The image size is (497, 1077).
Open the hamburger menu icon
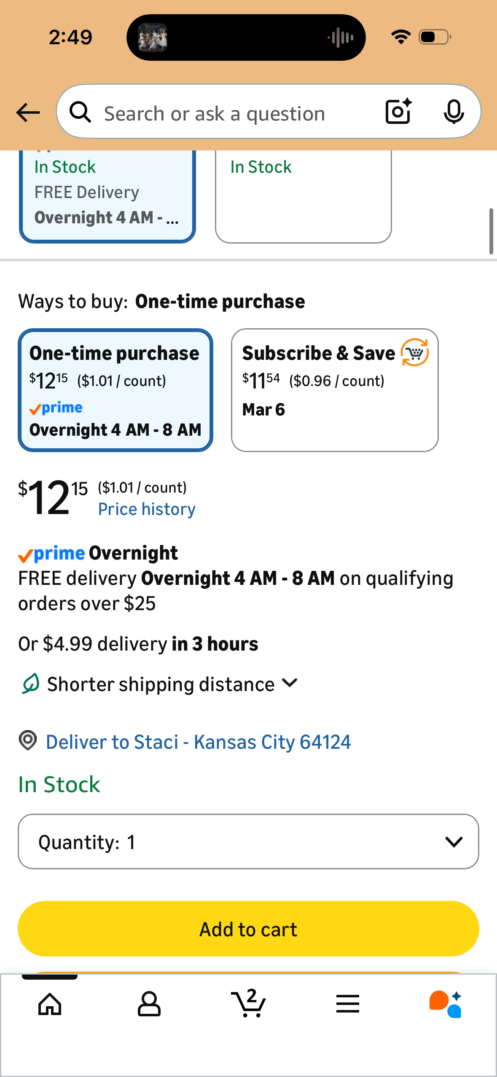point(348,1004)
